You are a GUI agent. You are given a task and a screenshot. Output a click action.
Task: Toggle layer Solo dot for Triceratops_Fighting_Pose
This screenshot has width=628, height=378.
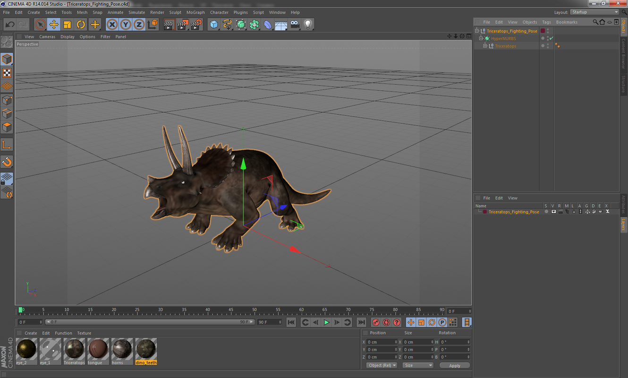tap(546, 212)
